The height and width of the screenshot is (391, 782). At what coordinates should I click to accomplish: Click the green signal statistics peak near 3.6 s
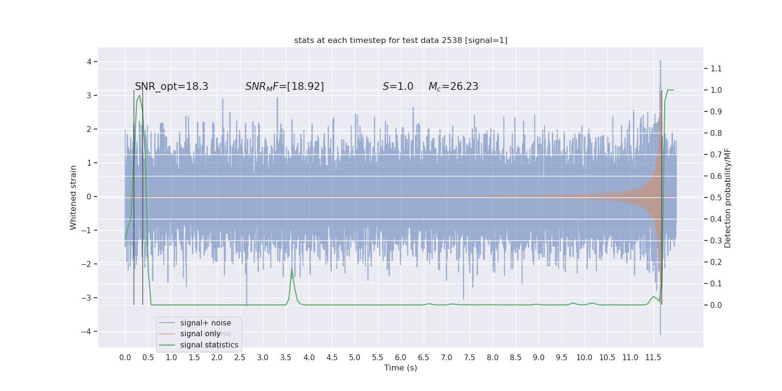(x=292, y=269)
